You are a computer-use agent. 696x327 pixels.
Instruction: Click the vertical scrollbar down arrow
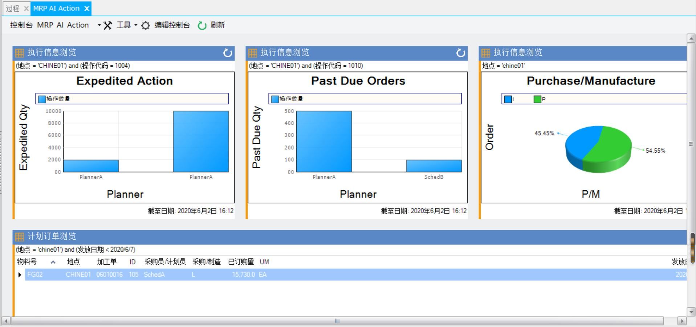(691, 312)
